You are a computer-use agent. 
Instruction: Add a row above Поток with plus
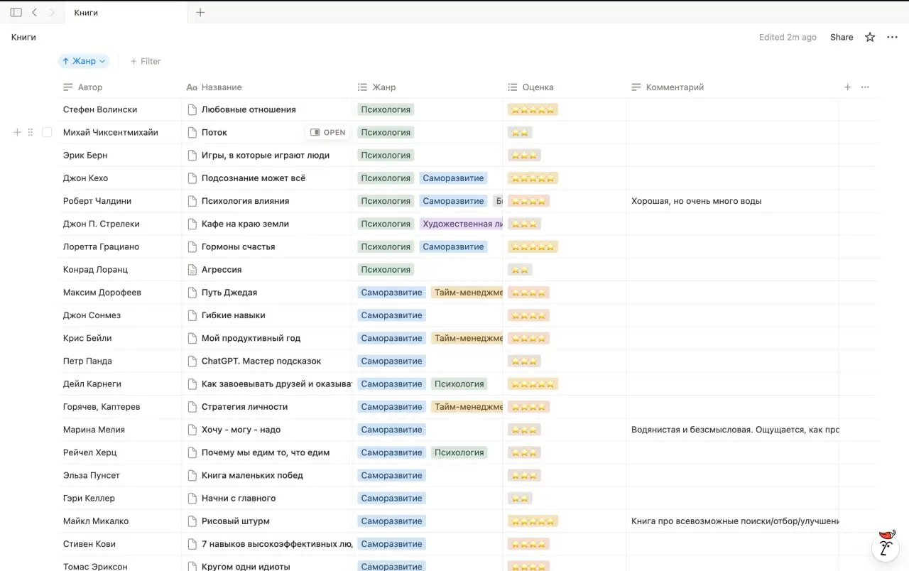click(18, 132)
